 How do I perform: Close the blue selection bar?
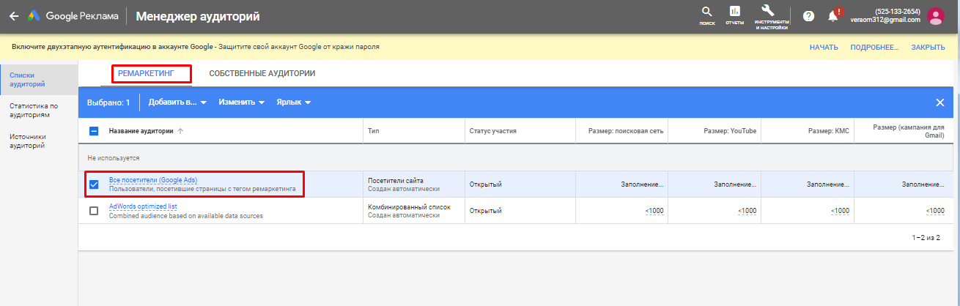[x=940, y=102]
